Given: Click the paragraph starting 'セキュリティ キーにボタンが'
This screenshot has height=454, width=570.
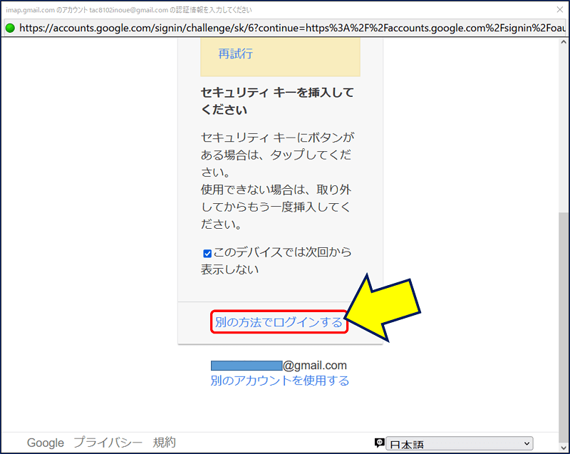Looking at the screenshot, I should pos(277,180).
